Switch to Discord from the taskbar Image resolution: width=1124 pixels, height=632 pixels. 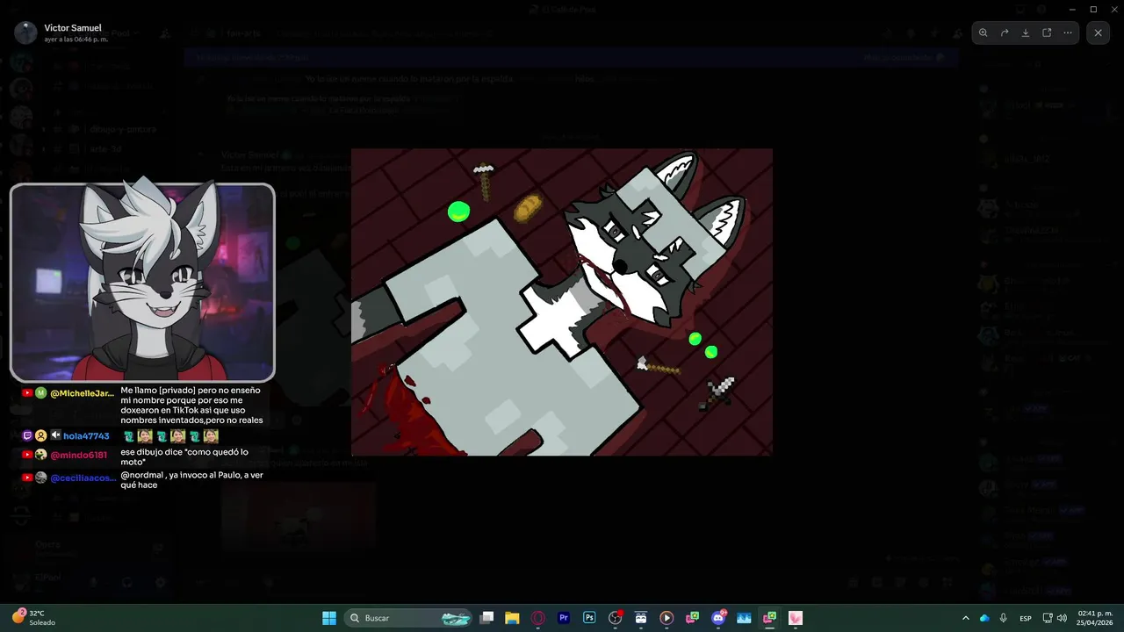(x=718, y=618)
